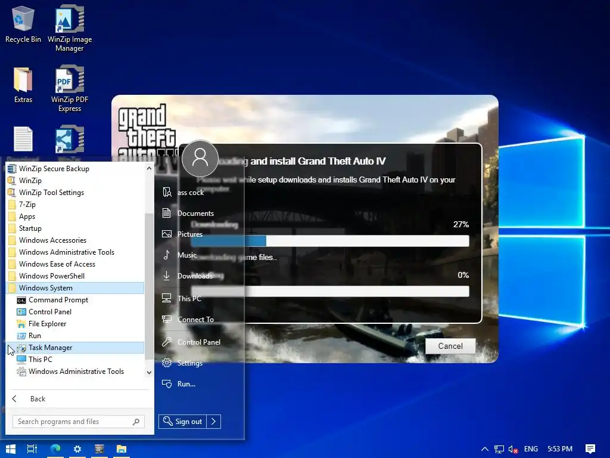
Task: Open the installer app on the taskbar
Action: [99, 449]
